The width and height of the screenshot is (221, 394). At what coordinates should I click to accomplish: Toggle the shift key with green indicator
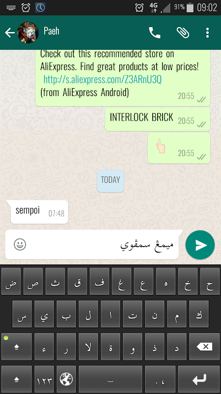pos(17,347)
